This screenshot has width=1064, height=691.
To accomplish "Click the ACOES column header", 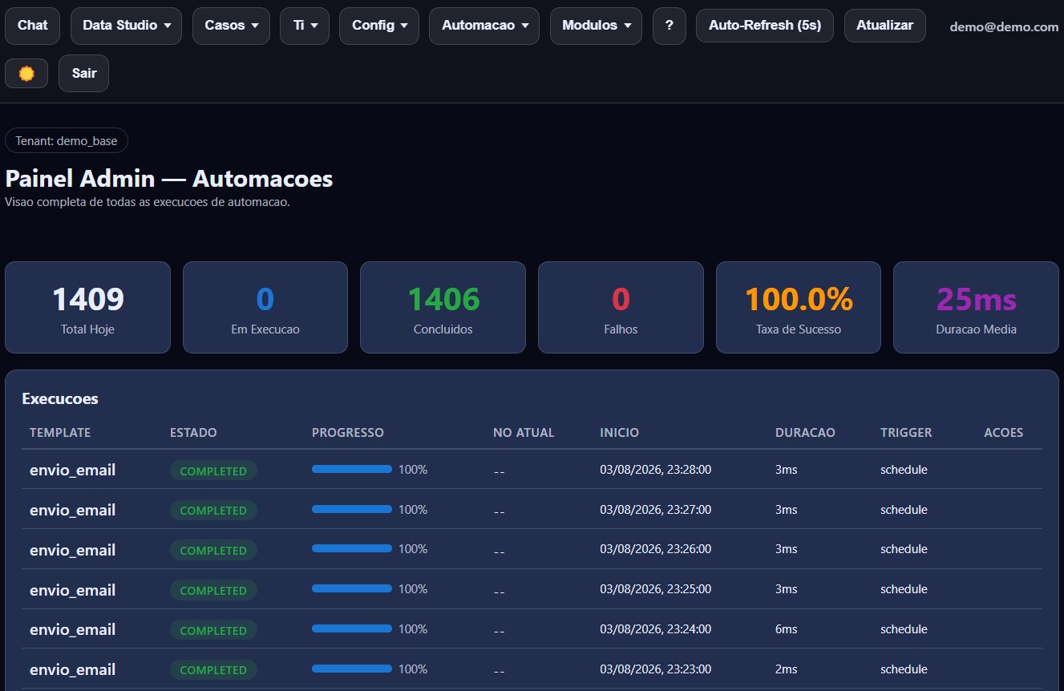I will (1004, 432).
